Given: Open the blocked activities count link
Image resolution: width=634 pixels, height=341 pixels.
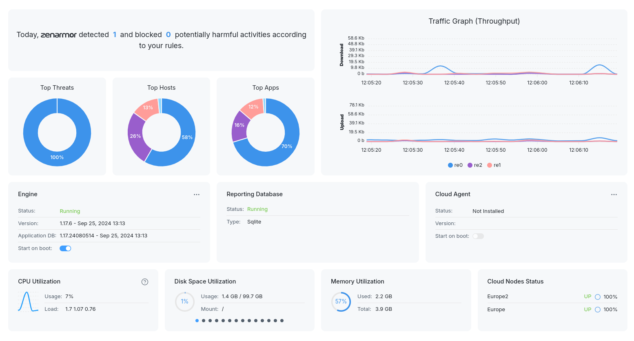Looking at the screenshot, I should click(x=168, y=35).
